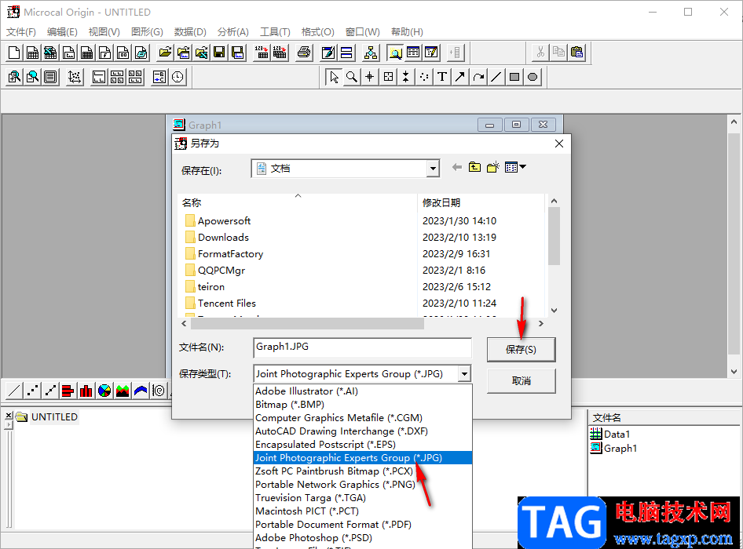Open the 格式(O) menu
Image resolution: width=743 pixels, height=549 pixels.
[x=317, y=31]
